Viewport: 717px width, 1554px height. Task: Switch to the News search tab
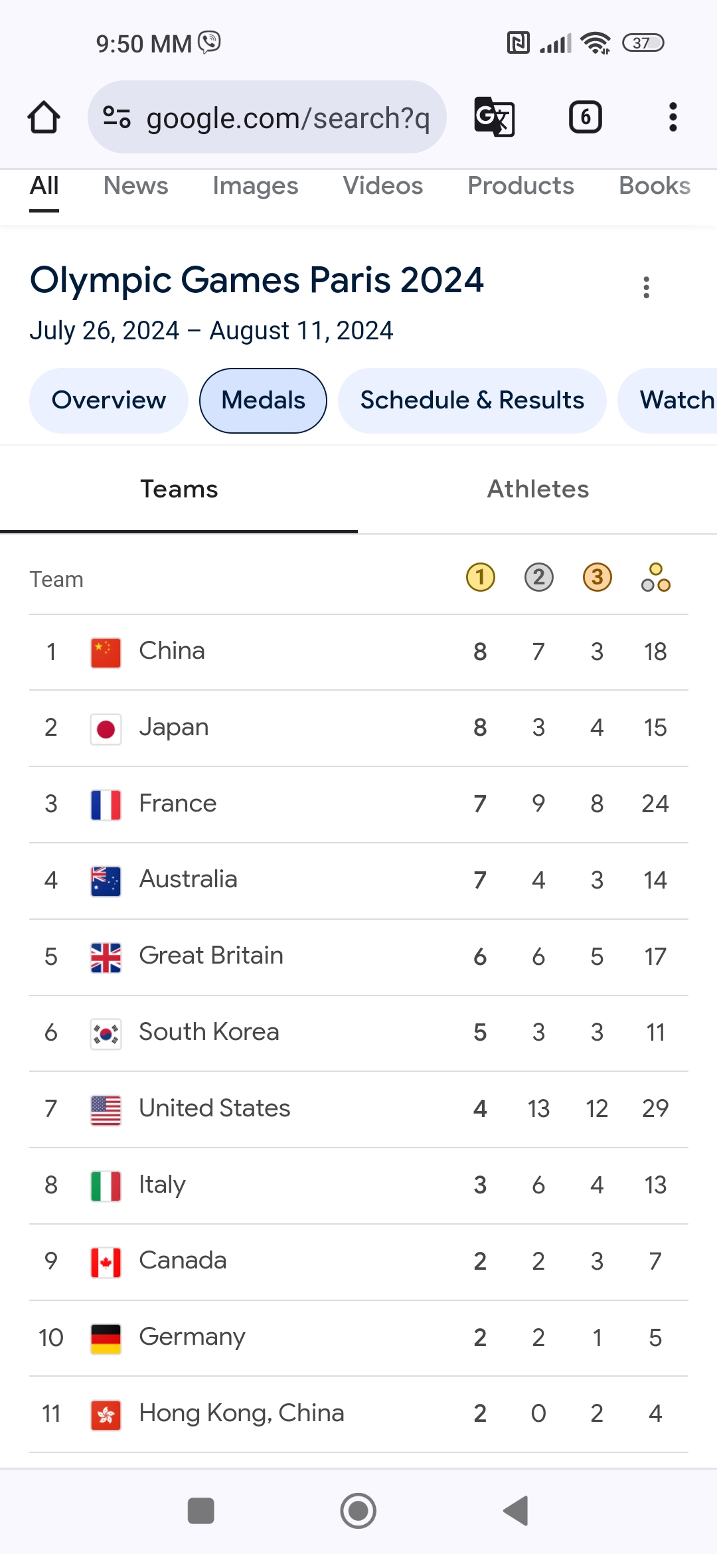pyautogui.click(x=136, y=186)
